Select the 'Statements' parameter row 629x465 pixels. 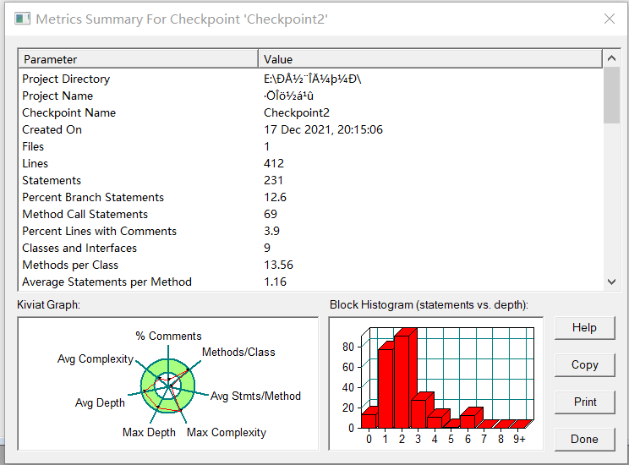tap(311, 181)
